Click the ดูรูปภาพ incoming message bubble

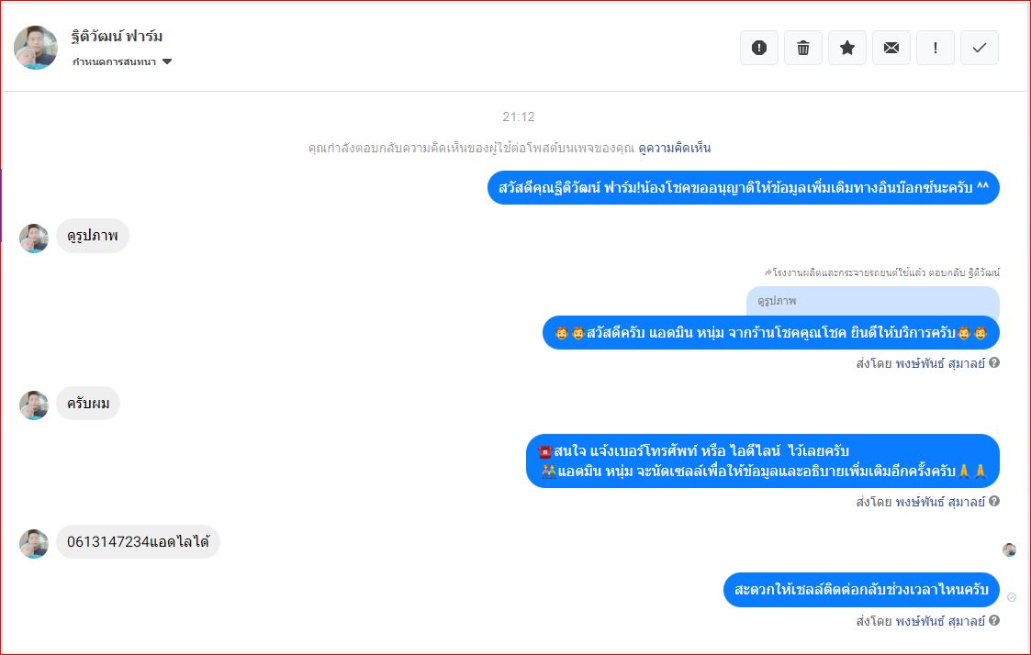coord(93,235)
